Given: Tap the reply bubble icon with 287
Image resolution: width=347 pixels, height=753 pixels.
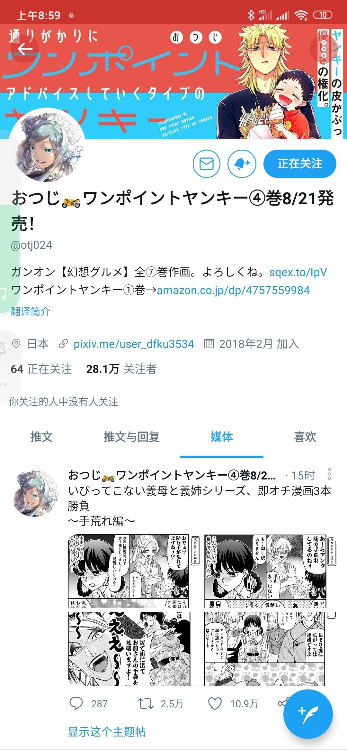Looking at the screenshot, I should 76,703.
